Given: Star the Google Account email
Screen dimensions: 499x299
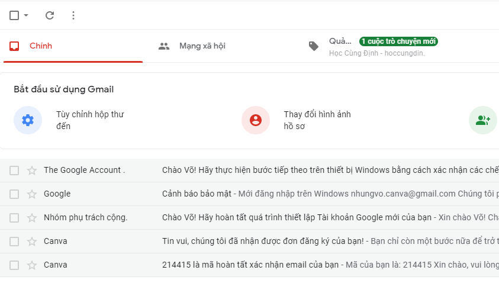Looking at the screenshot, I should (32, 171).
